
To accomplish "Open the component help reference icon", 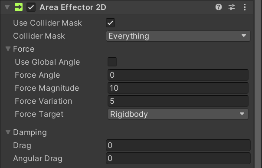I will [219, 7].
